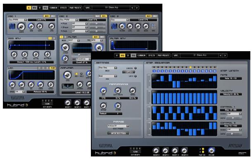Click the Volume knob in sequencer window
252x161 pixels.
(x=211, y=150)
